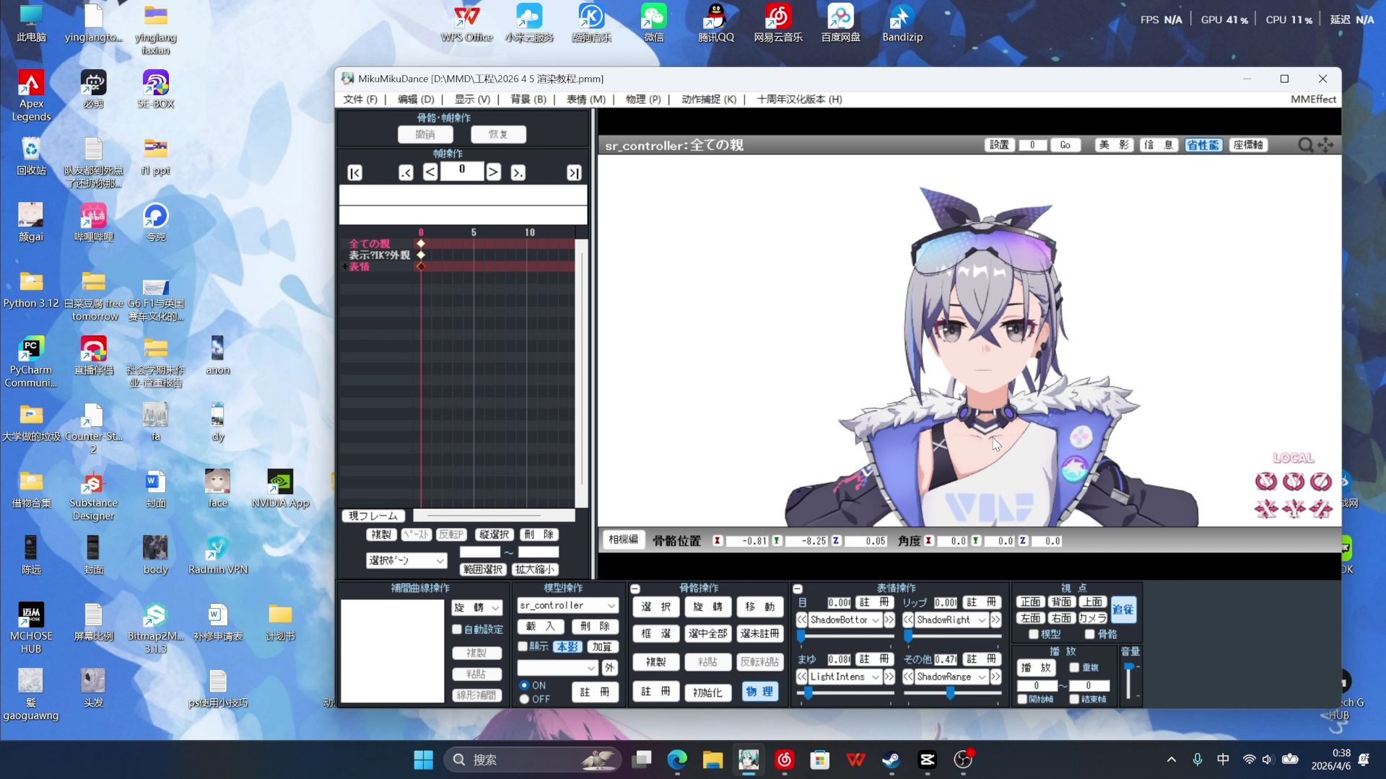The image size is (1386, 779).
Task: Open the ShadowRight lip morph dropdown
Action: tap(951, 620)
